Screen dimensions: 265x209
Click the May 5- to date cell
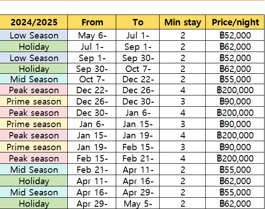(137, 204)
